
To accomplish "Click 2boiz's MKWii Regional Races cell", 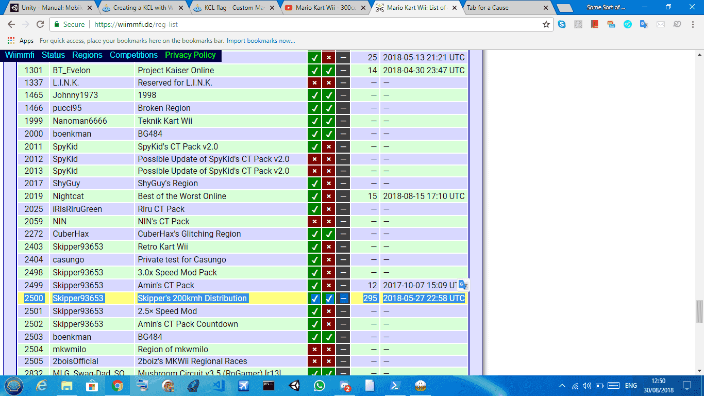I will (x=221, y=361).
